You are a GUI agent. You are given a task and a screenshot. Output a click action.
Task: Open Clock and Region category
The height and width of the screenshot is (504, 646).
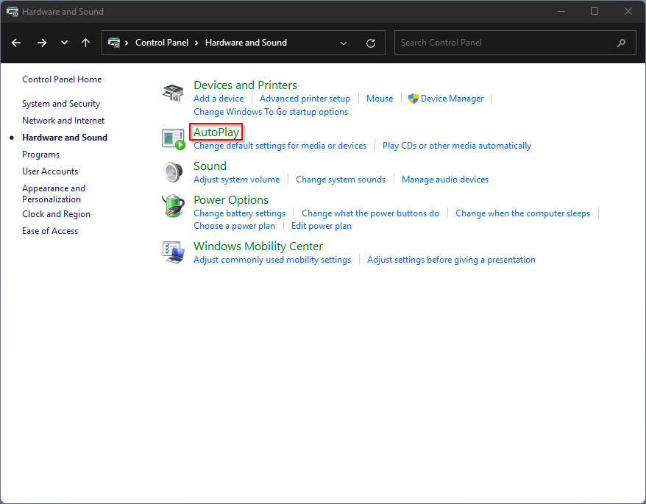tap(56, 214)
